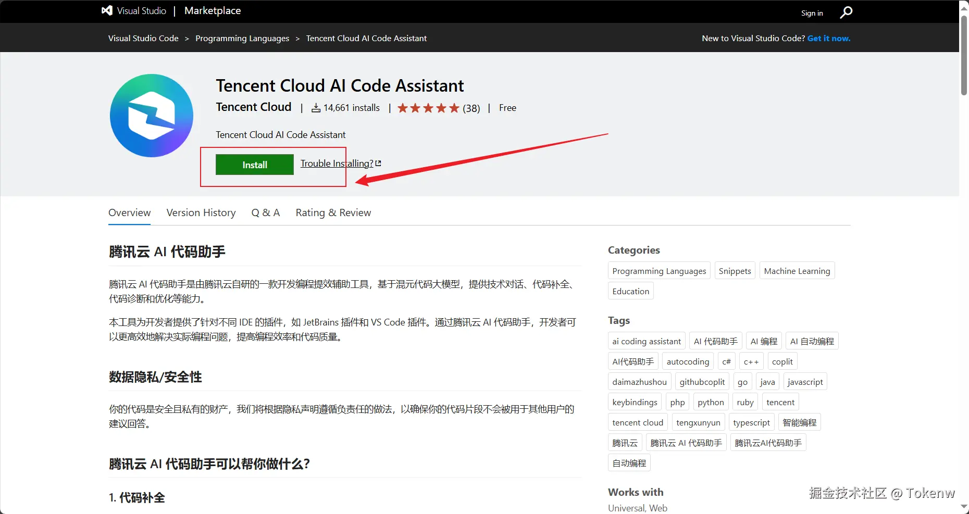Click the installs download icon
Viewport: 969px width, 514px height.
pos(316,108)
